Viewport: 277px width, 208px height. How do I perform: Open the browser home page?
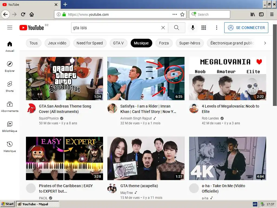tap(32, 14)
